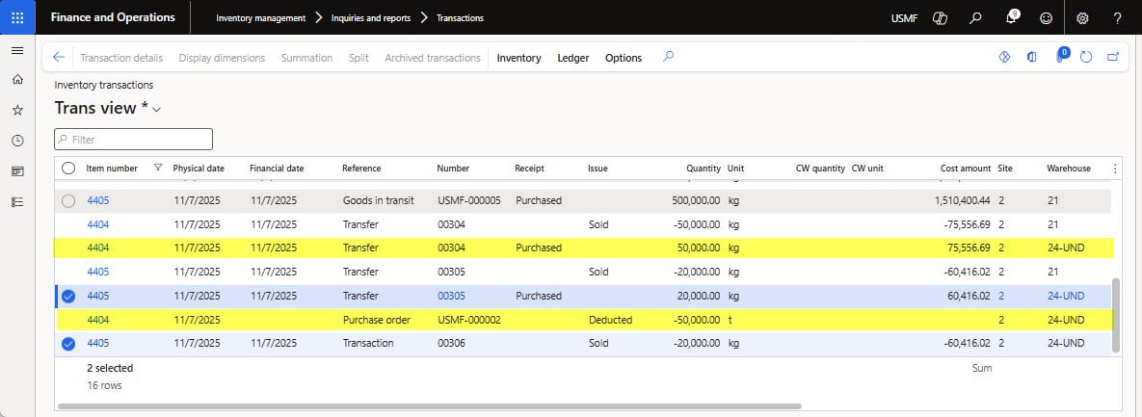Click Summation button
The width and height of the screenshot is (1142, 417).
pyautogui.click(x=306, y=58)
